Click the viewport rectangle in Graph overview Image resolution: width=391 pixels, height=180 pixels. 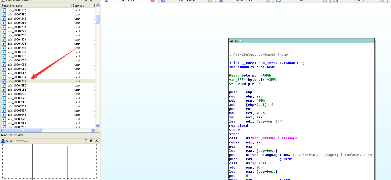(50, 162)
